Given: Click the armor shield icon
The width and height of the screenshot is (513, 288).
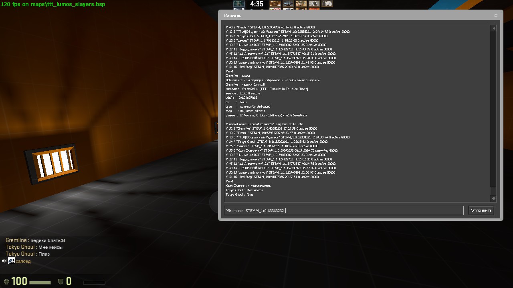Looking at the screenshot, I should point(61,282).
